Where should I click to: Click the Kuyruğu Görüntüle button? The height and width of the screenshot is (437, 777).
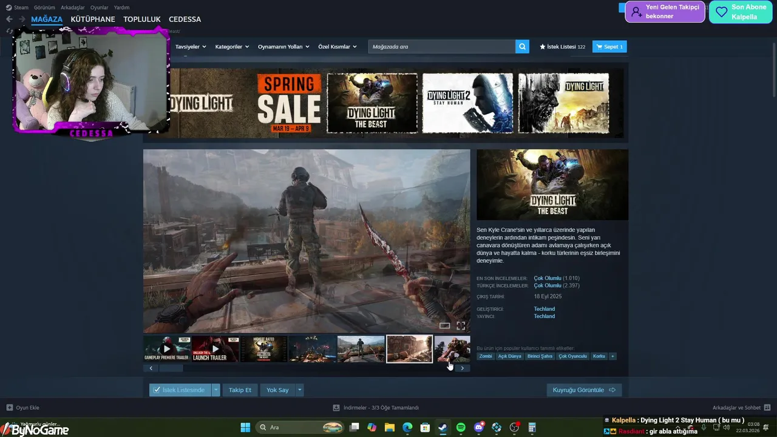click(x=584, y=390)
